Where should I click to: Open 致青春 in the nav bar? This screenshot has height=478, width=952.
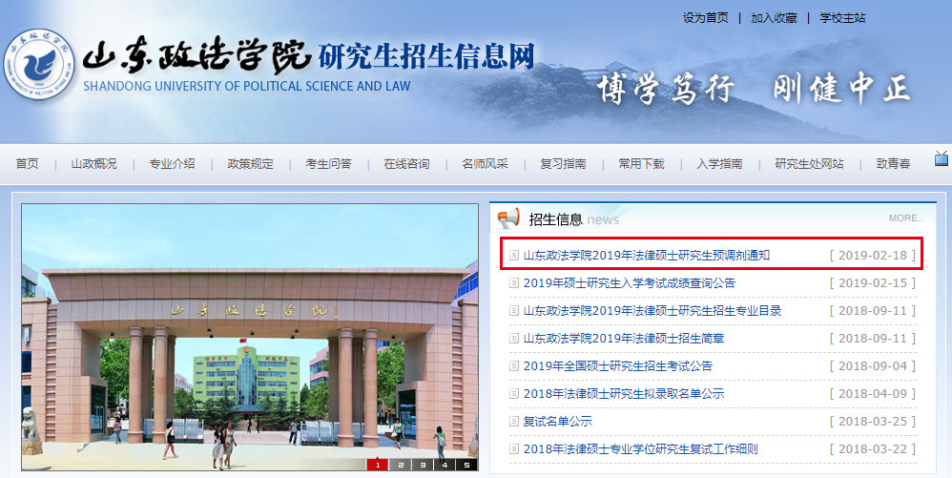(x=894, y=163)
